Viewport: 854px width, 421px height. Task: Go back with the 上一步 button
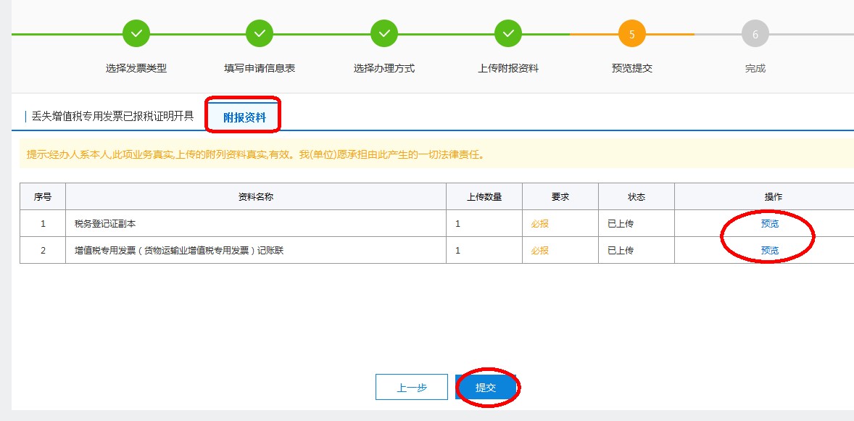click(x=412, y=387)
